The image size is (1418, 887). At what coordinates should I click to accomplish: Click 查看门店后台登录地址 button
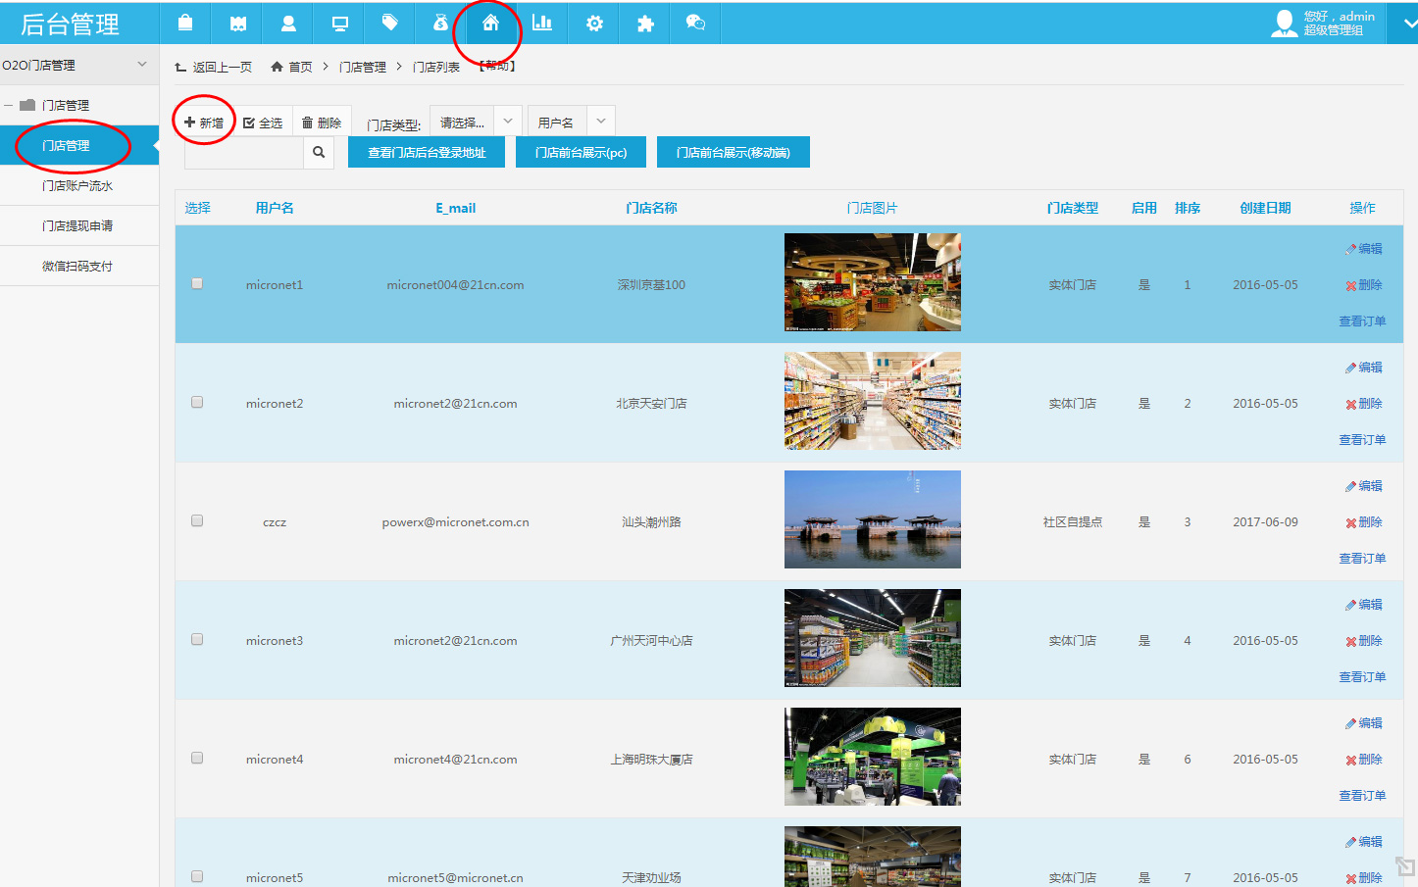[427, 152]
